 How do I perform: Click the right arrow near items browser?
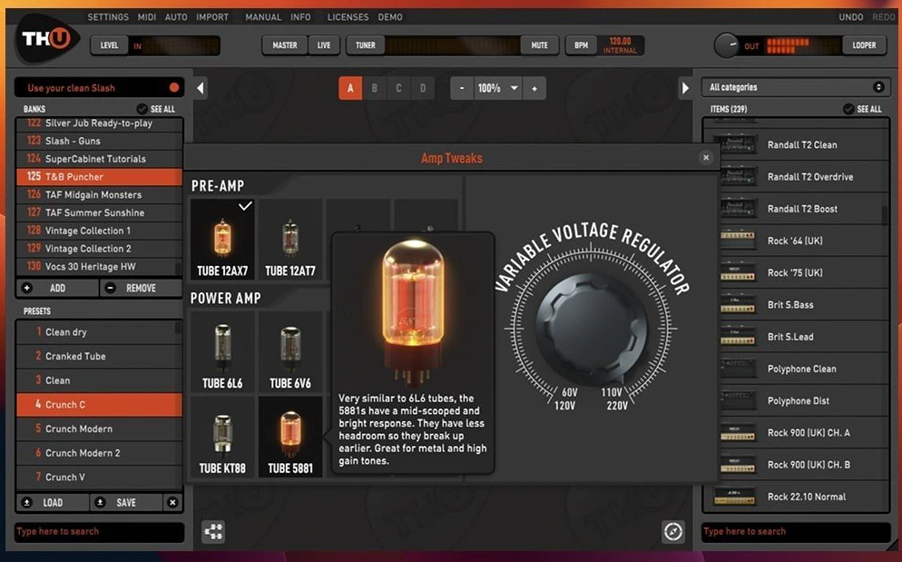pos(686,88)
